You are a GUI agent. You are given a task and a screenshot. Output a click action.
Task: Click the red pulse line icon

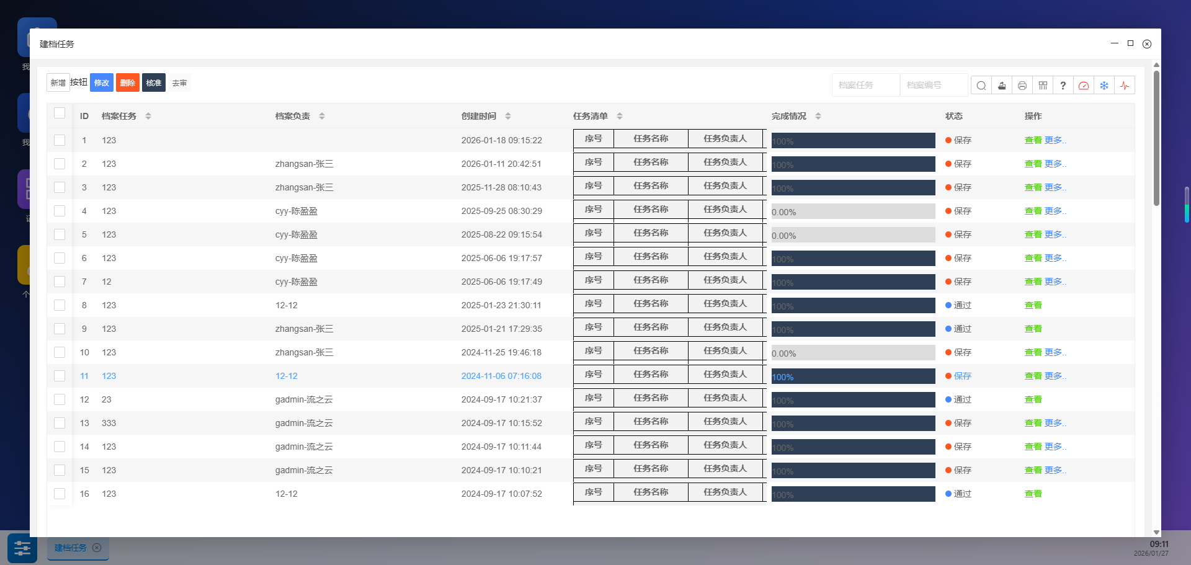click(1125, 86)
